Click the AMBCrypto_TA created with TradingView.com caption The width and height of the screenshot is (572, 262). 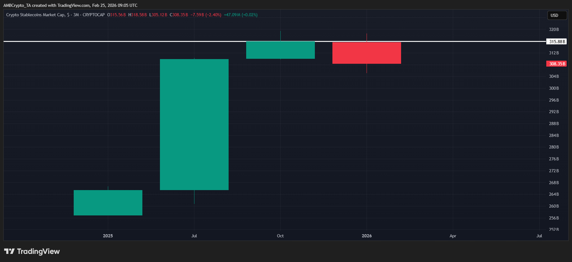[x=70, y=5]
